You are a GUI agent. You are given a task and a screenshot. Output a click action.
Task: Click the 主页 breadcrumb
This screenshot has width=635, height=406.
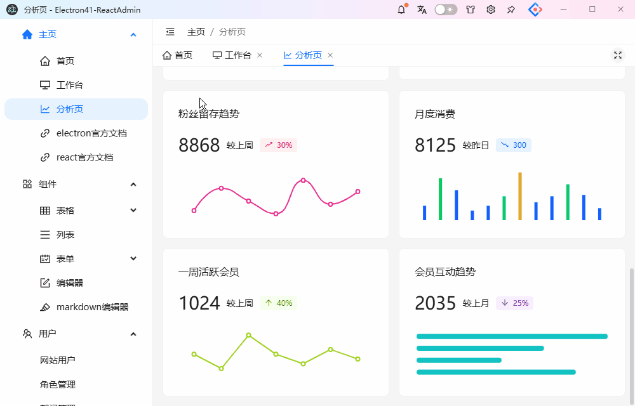(196, 32)
